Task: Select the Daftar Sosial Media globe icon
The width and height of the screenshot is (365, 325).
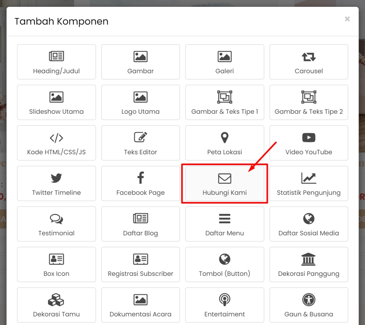Action: [x=309, y=218]
